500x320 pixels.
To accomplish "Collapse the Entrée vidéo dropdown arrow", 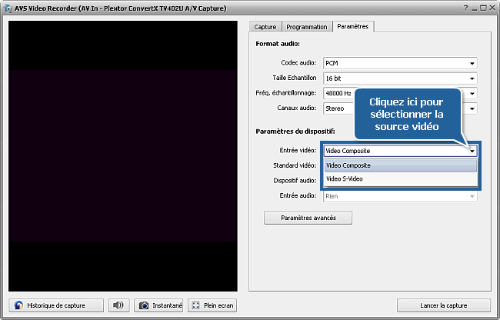I will point(472,151).
